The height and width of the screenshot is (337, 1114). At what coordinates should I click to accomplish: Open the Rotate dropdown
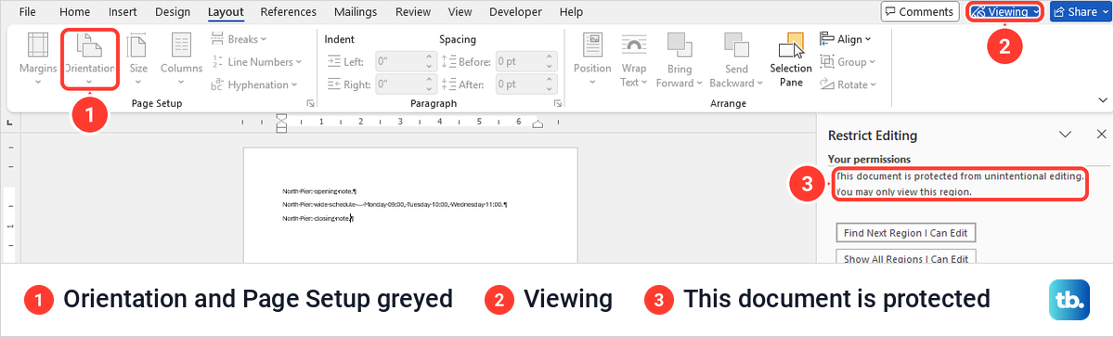pos(848,84)
